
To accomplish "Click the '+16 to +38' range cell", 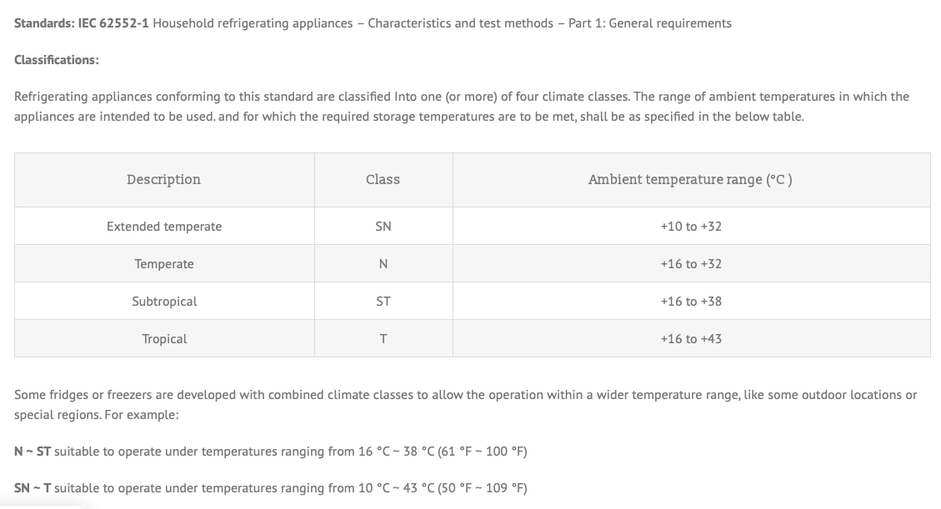I will coord(690,302).
